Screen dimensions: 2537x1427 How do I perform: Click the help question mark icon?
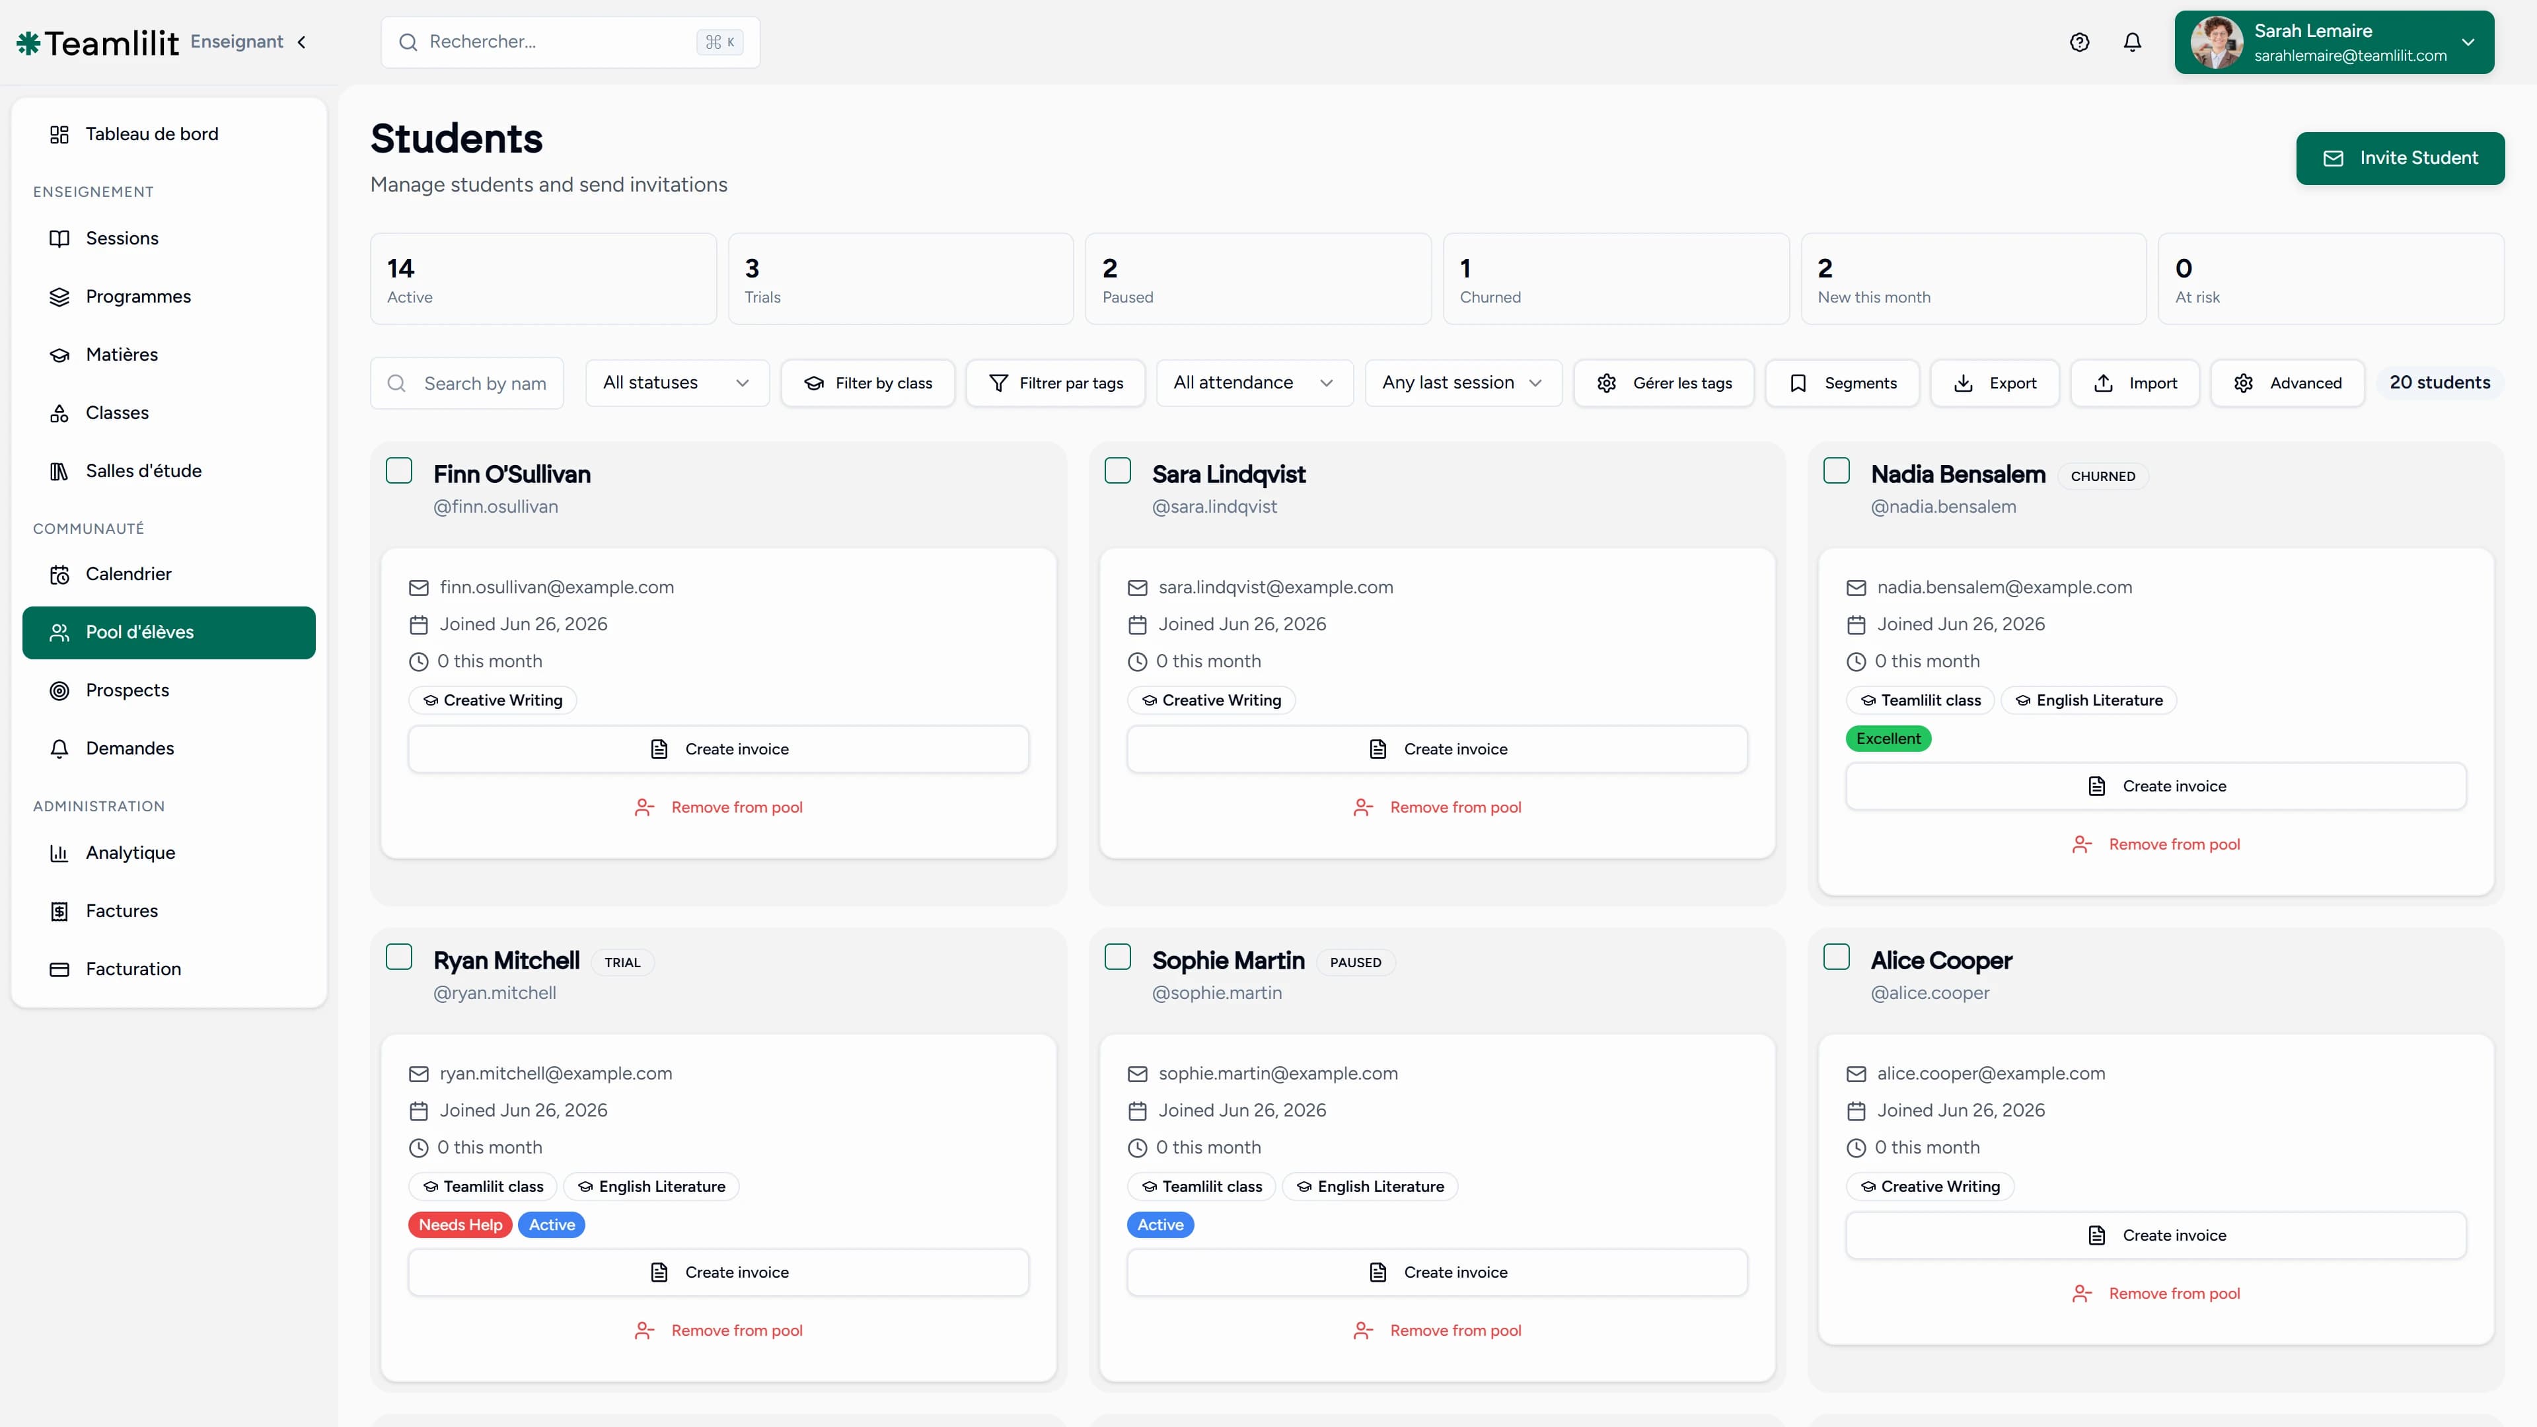[2079, 42]
